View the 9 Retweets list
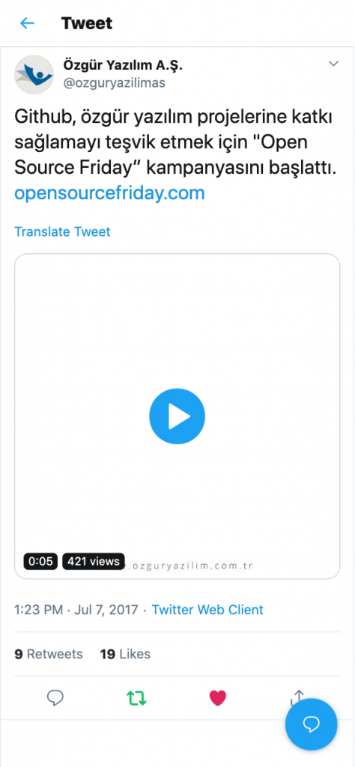Image resolution: width=355 pixels, height=767 pixels. pos(49,654)
